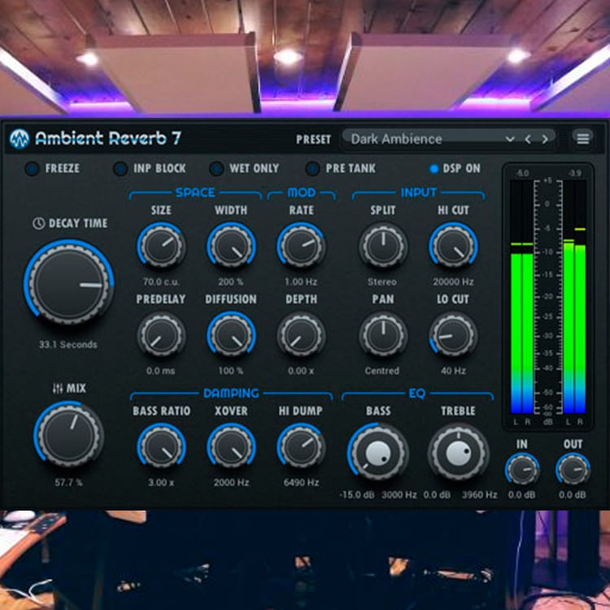
Task: Click the 3.00 x bass ratio value
Action: pos(161,483)
